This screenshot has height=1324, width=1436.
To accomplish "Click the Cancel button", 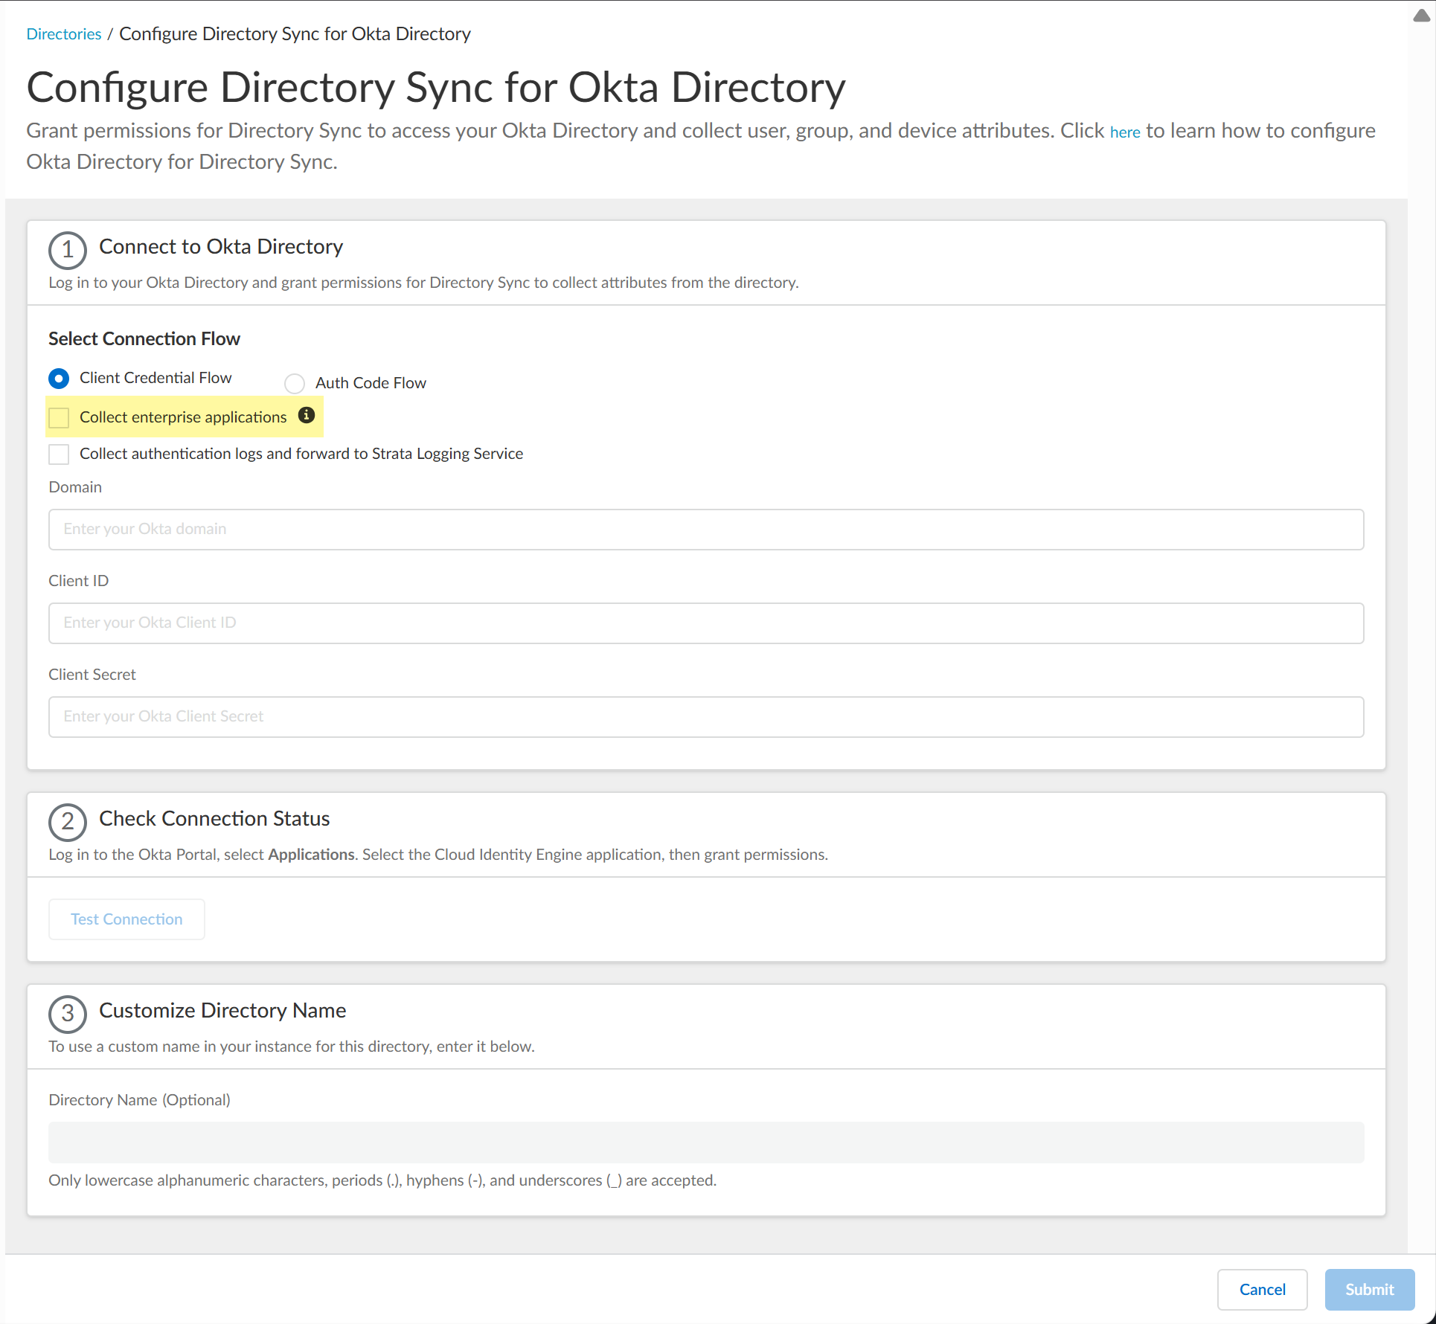I will pos(1262,1290).
